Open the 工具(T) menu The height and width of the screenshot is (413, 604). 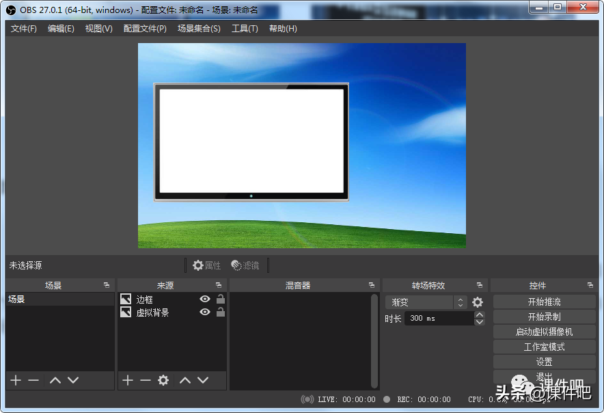click(245, 29)
